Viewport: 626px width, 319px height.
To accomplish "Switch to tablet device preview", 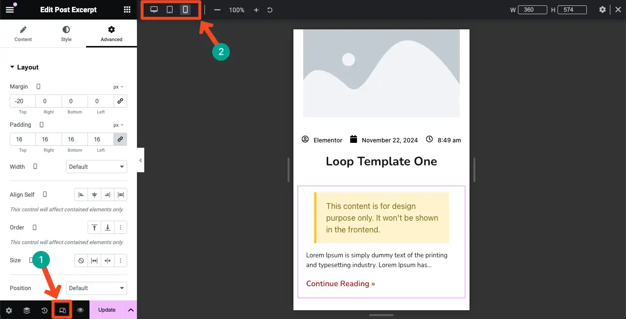I will tap(170, 10).
